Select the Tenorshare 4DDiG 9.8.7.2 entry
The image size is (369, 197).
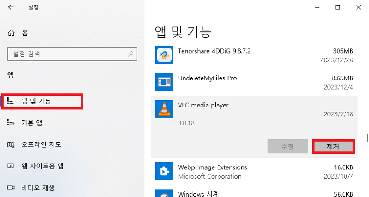[254, 55]
